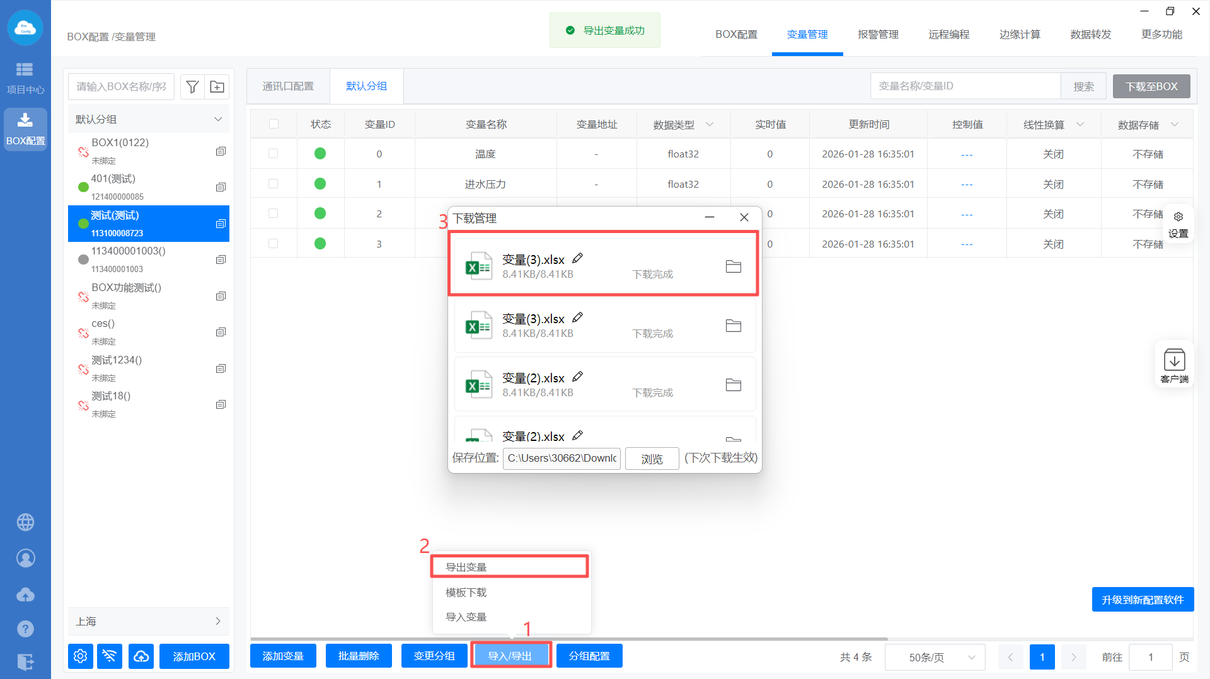Click rename pencil icon next to 变量(2).xlsx
This screenshot has width=1210, height=679.
pyautogui.click(x=577, y=377)
